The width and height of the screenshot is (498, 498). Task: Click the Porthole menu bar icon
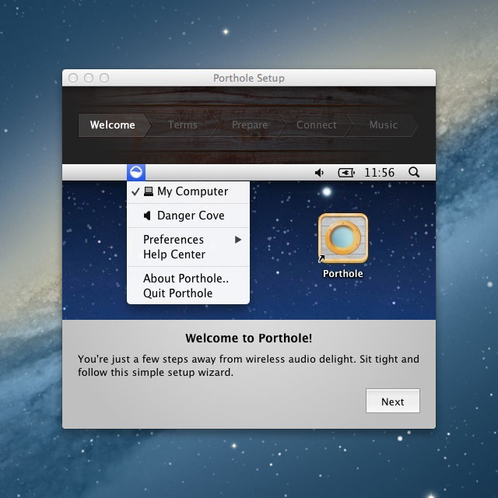click(136, 173)
